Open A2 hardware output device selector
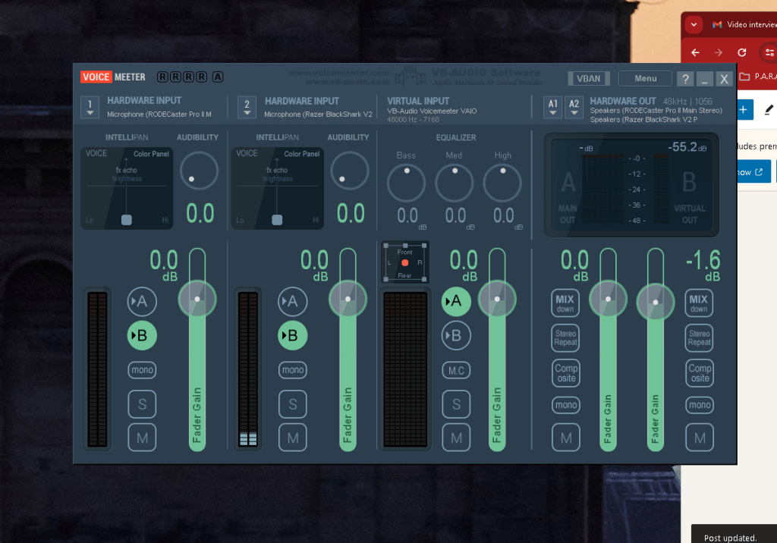This screenshot has height=543, width=777. pos(574,107)
